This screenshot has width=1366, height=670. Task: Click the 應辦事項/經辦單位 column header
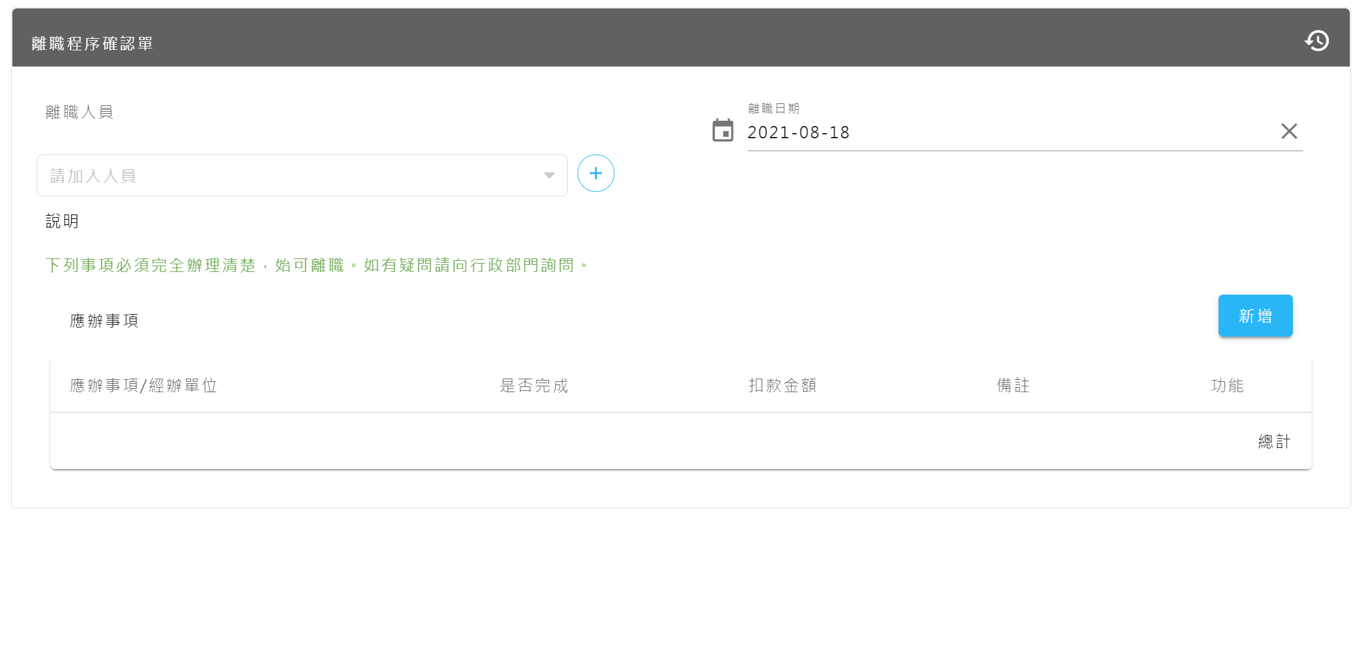point(144,386)
